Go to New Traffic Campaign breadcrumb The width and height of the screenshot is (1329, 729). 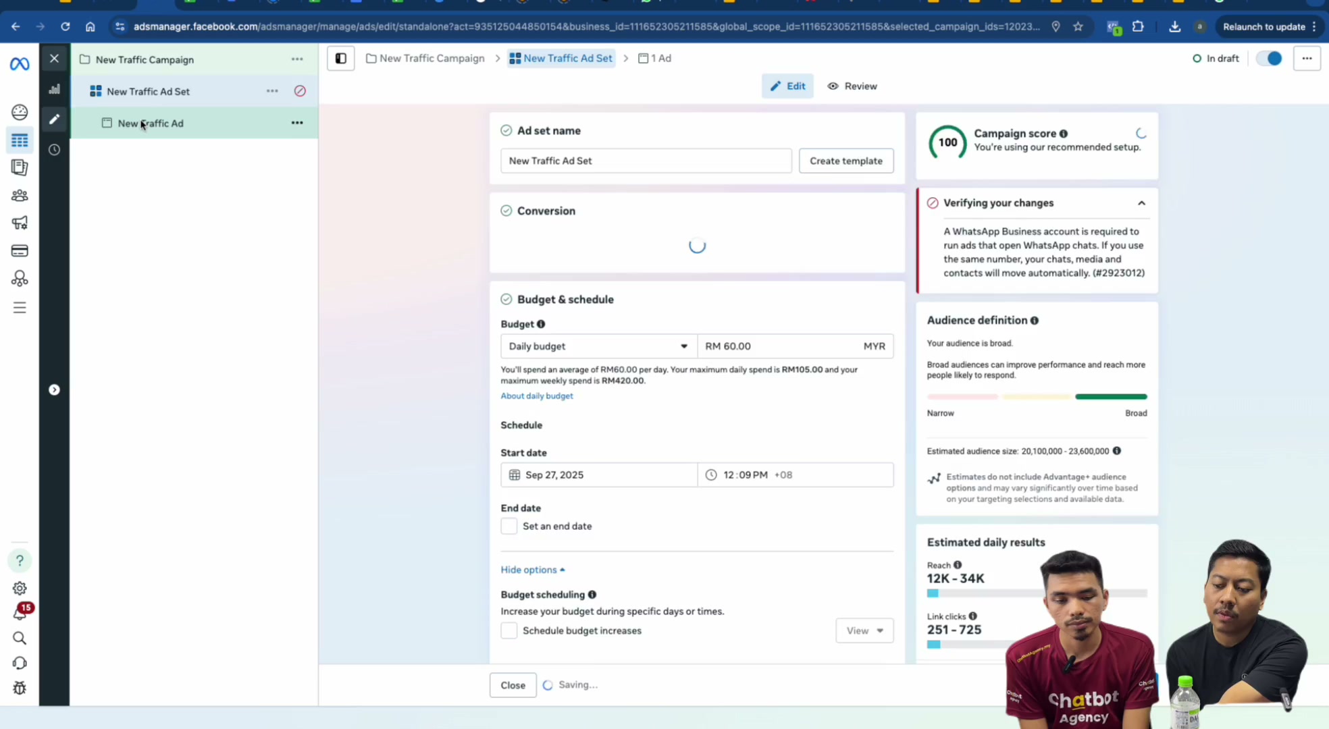point(425,59)
